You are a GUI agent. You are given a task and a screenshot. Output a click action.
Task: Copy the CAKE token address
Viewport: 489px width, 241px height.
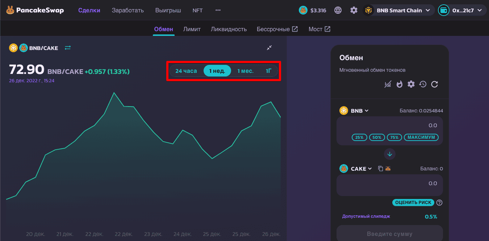point(380,169)
